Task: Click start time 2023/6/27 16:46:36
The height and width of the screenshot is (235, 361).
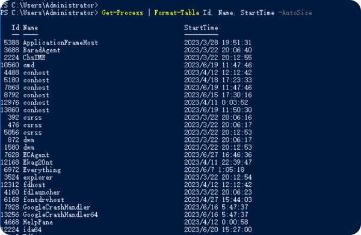Action: [218, 154]
